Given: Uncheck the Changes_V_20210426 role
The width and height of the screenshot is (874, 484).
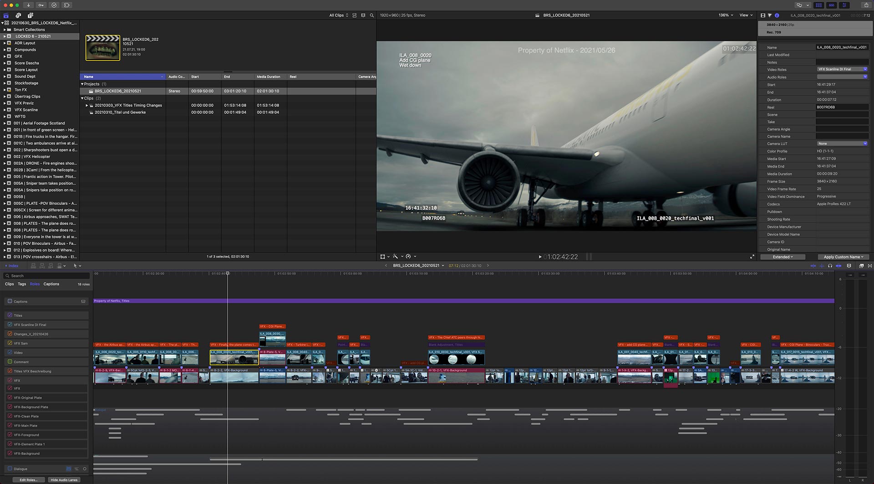Looking at the screenshot, I should [10, 334].
